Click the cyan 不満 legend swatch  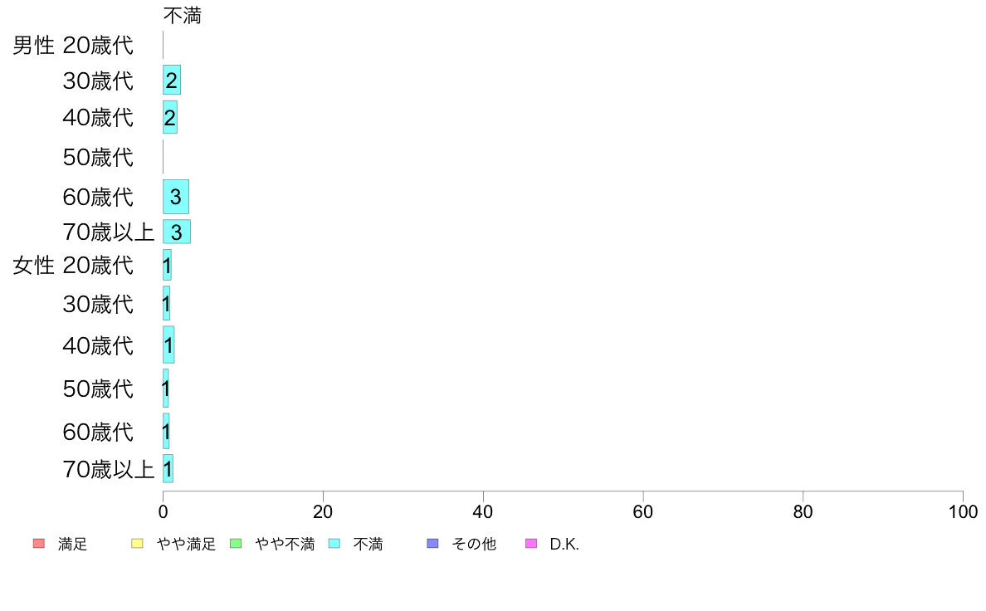pos(334,544)
